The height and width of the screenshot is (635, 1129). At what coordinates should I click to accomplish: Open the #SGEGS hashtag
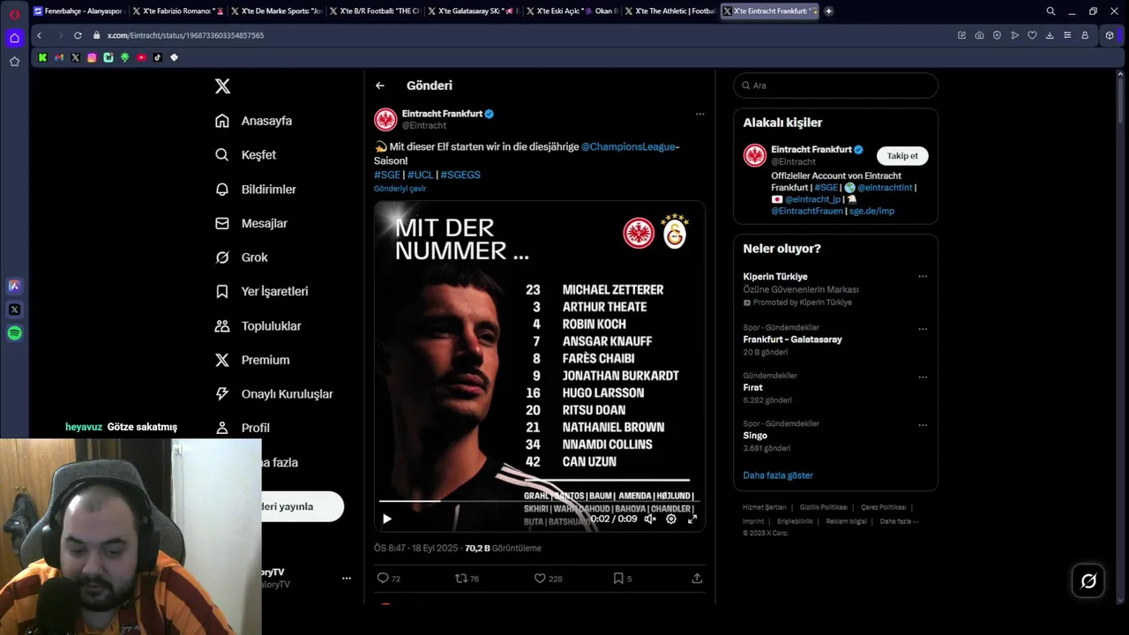(x=460, y=175)
